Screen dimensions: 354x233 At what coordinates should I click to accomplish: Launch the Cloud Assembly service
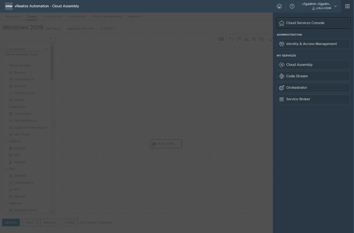click(313, 65)
